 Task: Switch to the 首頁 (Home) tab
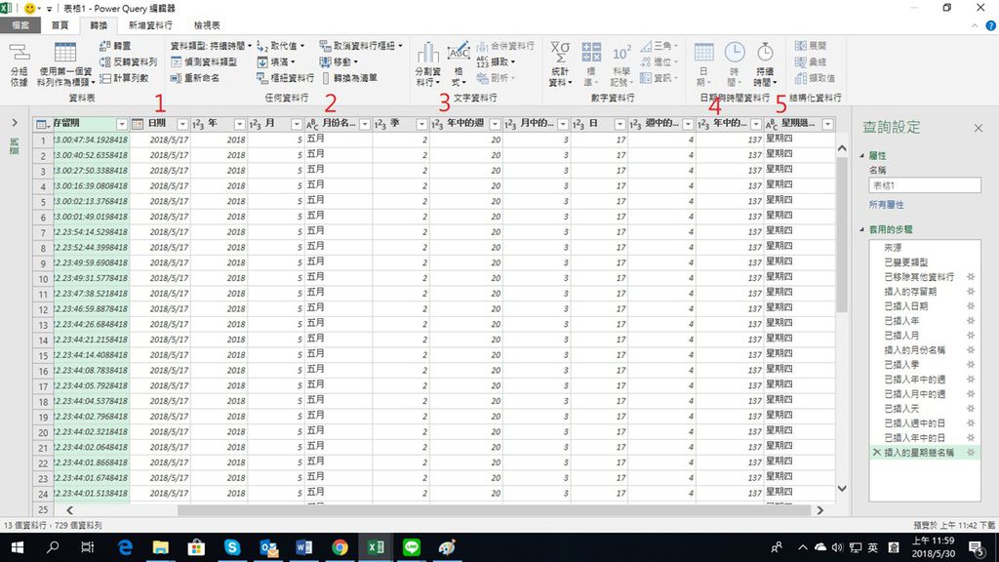point(60,25)
